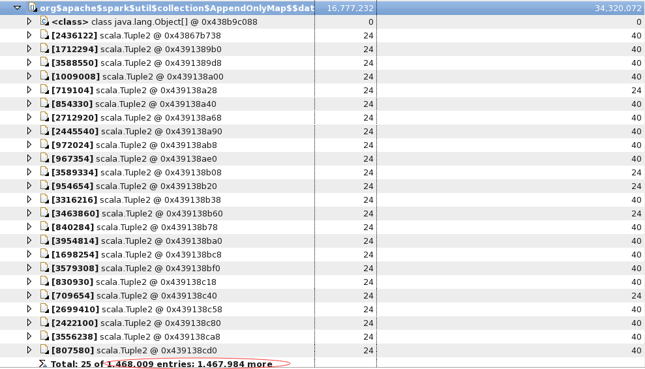Image resolution: width=645 pixels, height=369 pixels.
Task: Expand the [3556238] Tuple2 entry
Action: pyautogui.click(x=29, y=336)
